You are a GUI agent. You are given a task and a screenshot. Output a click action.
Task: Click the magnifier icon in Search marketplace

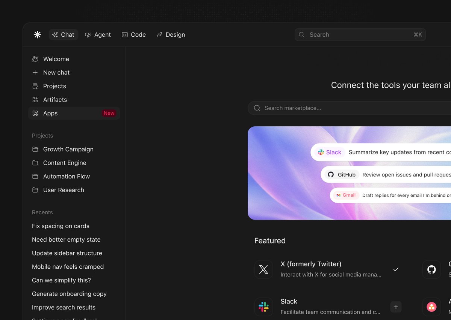point(257,108)
